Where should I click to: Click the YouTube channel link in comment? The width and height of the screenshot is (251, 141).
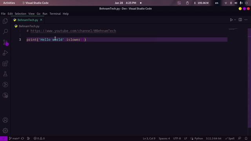coord(73,31)
